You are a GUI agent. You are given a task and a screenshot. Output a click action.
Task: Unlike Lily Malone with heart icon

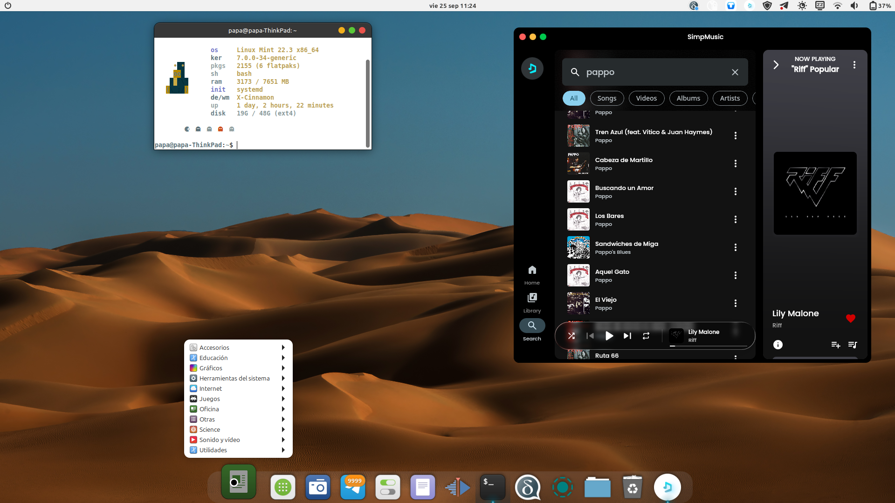[851, 319]
